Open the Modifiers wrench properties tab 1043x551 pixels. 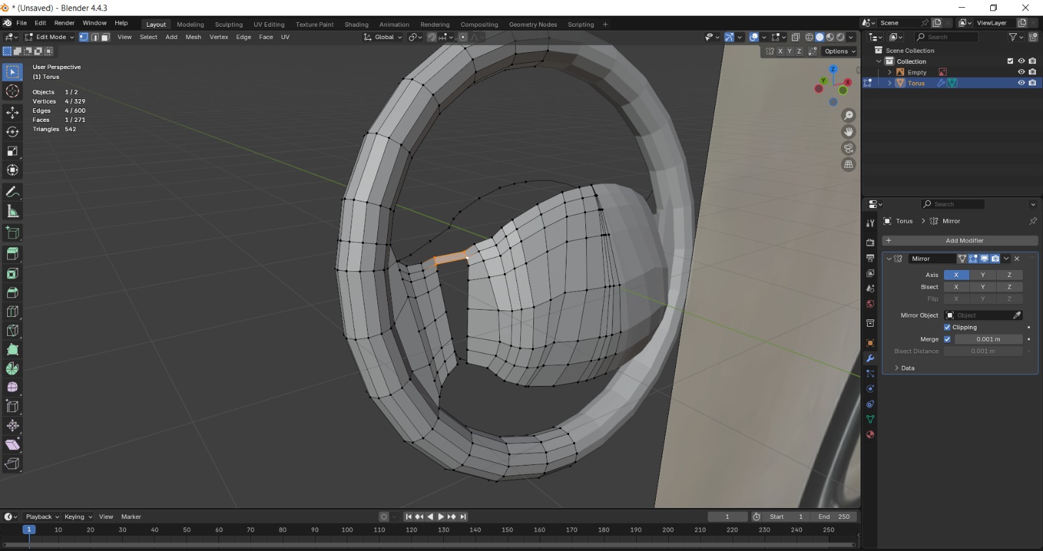point(870,358)
